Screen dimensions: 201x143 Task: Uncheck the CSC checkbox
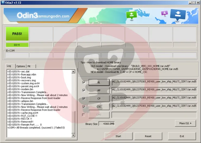tap(84, 107)
